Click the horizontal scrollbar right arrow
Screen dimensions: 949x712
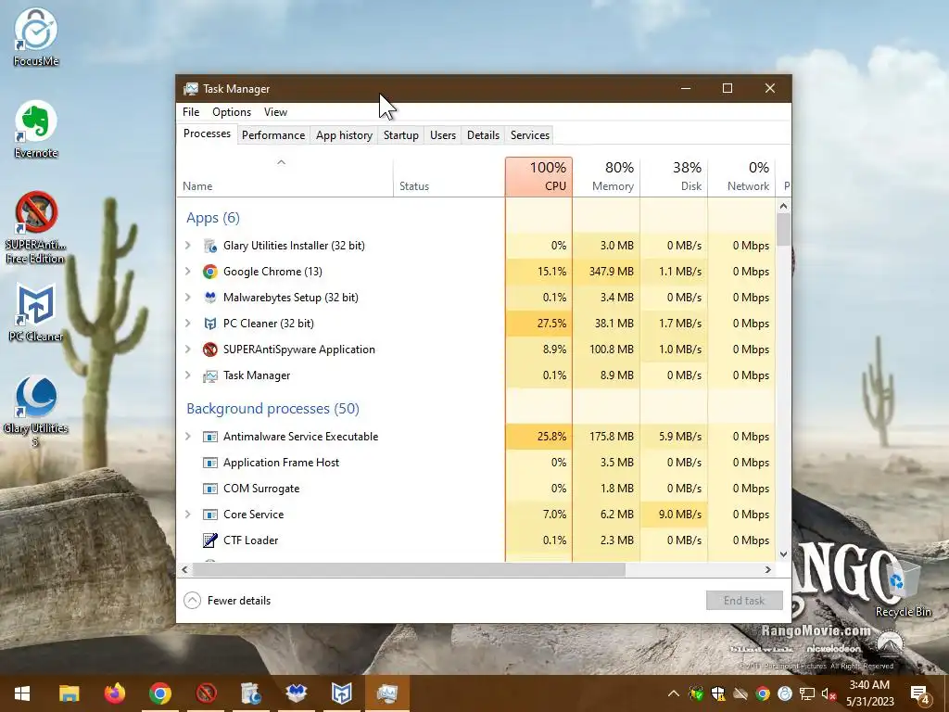pos(768,570)
